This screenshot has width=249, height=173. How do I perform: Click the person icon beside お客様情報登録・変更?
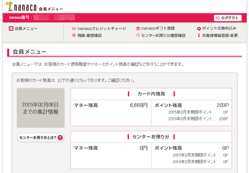199,35
